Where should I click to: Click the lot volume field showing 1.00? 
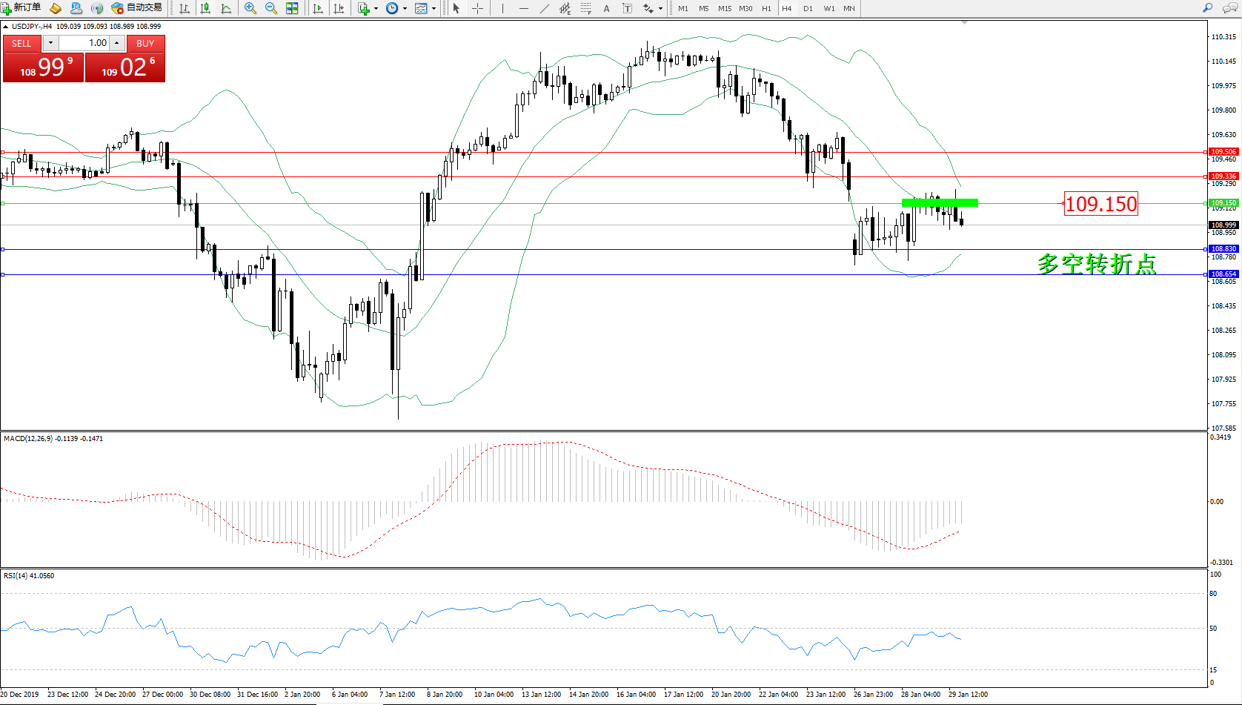tap(84, 43)
